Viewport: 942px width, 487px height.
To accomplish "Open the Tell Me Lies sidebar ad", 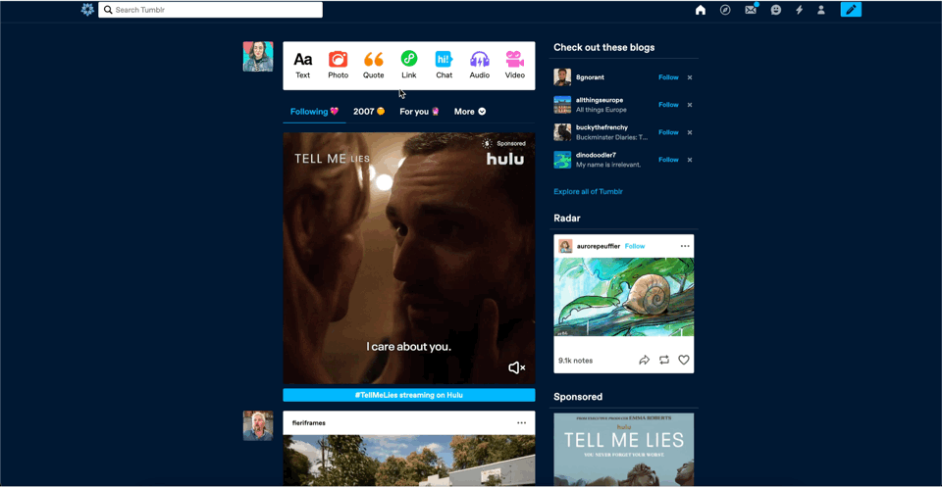I will tap(624, 449).
